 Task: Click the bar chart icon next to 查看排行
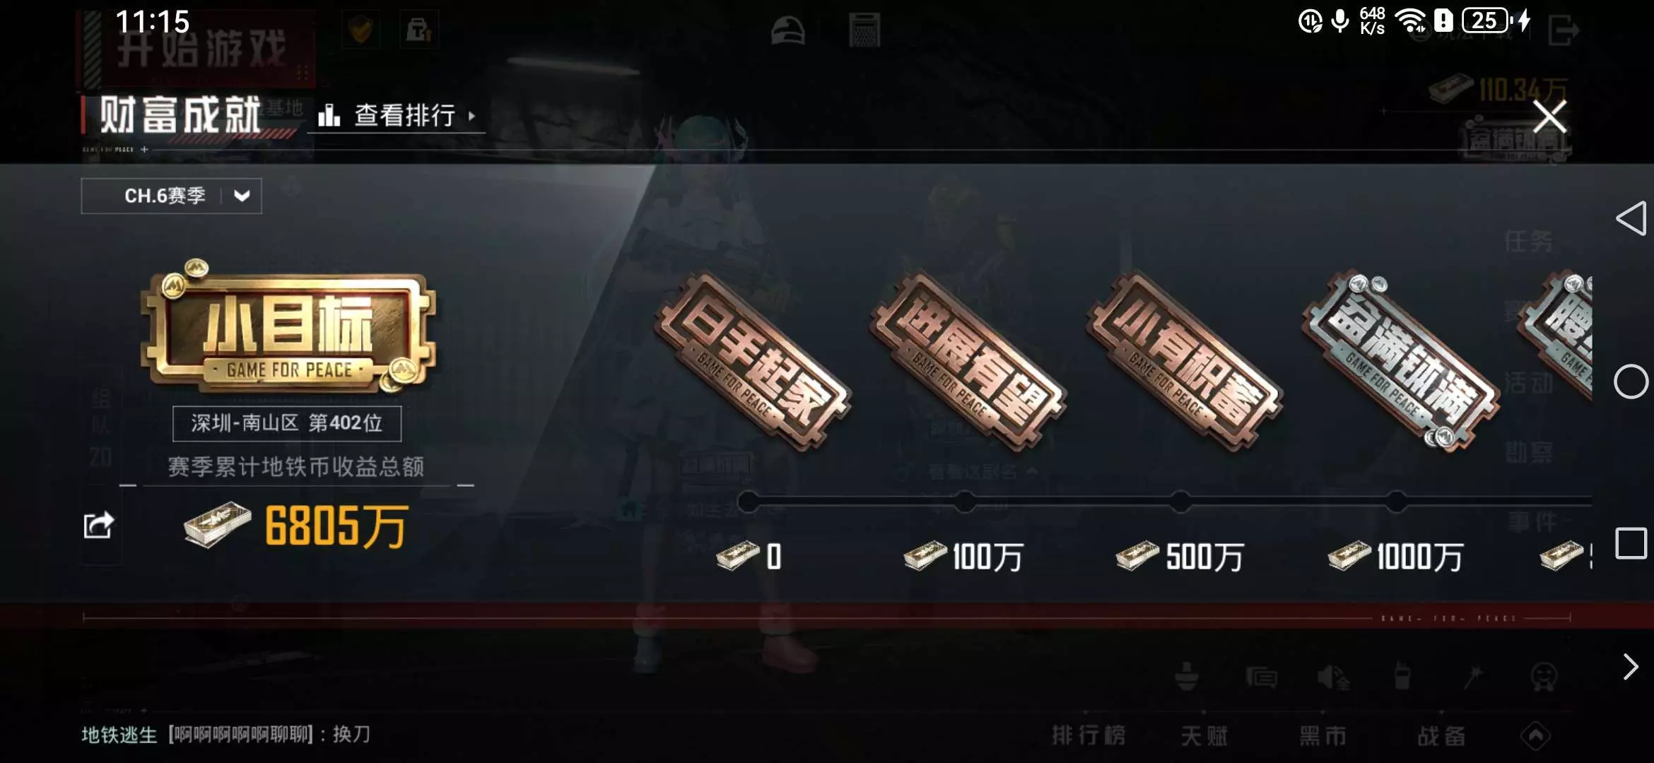(329, 115)
